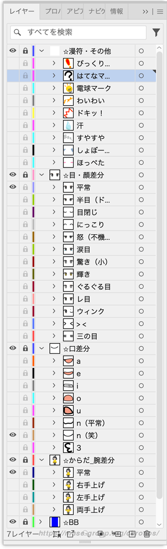Click the filter funnel icon beside search
Screen dimensions: 167x549
tap(156, 32)
